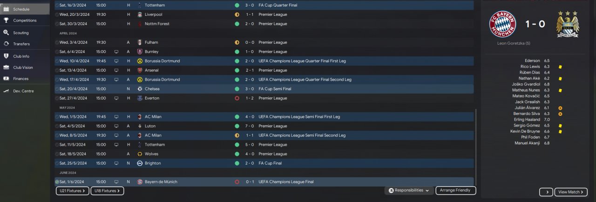Tick the selection circle for Sat, 1/6/2024
The image size is (596, 202).
57,182
